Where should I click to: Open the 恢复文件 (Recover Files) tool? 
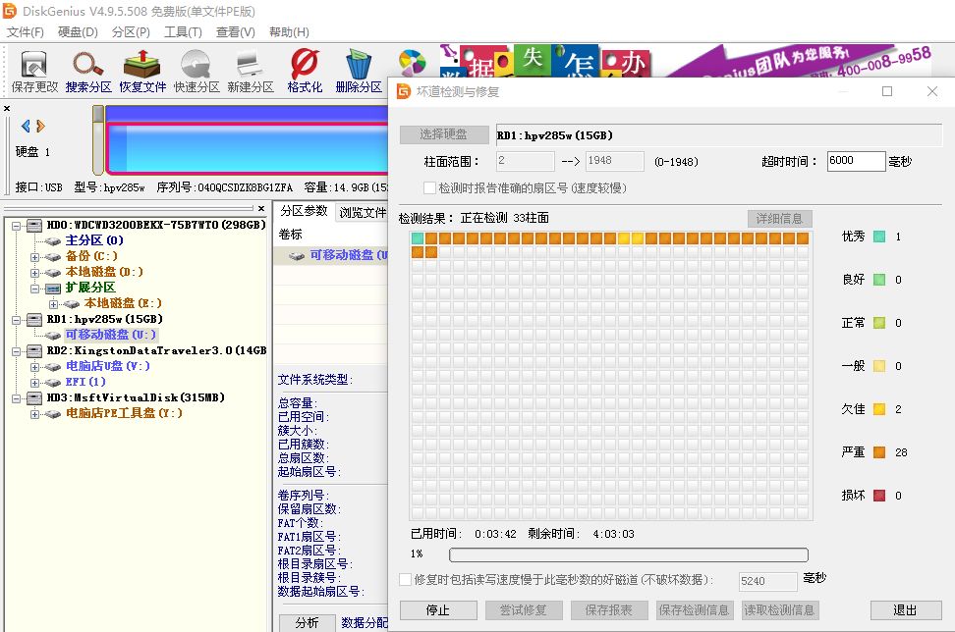pos(140,69)
